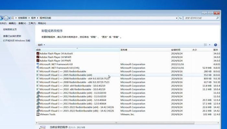The height and width of the screenshot is (129, 227).
Task: Click the Visual C++ 2015-2022 (x64) icon
Action: pyautogui.click(x=38, y=107)
